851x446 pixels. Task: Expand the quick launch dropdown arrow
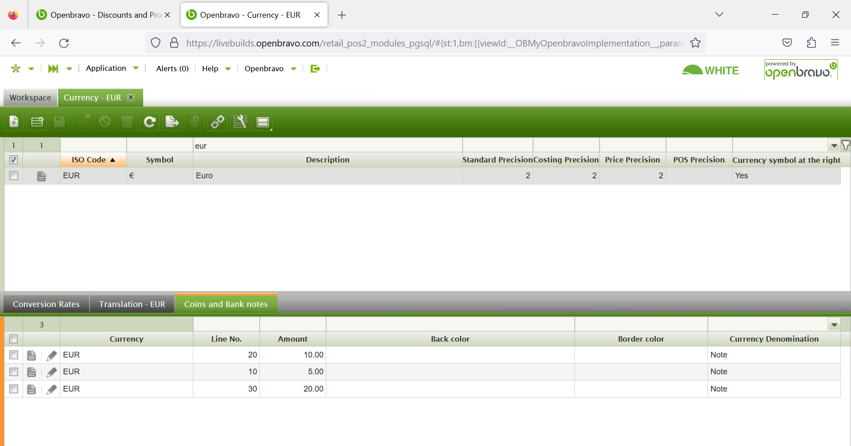[x=69, y=69]
